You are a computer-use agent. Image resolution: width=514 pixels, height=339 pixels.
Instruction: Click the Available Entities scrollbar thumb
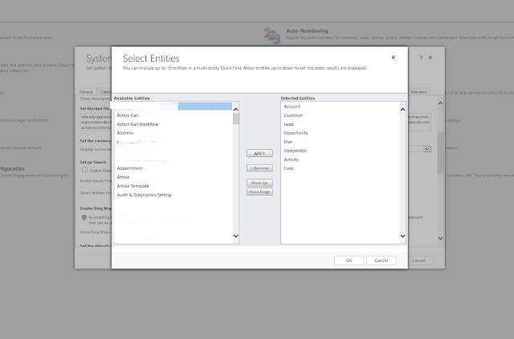click(x=236, y=119)
